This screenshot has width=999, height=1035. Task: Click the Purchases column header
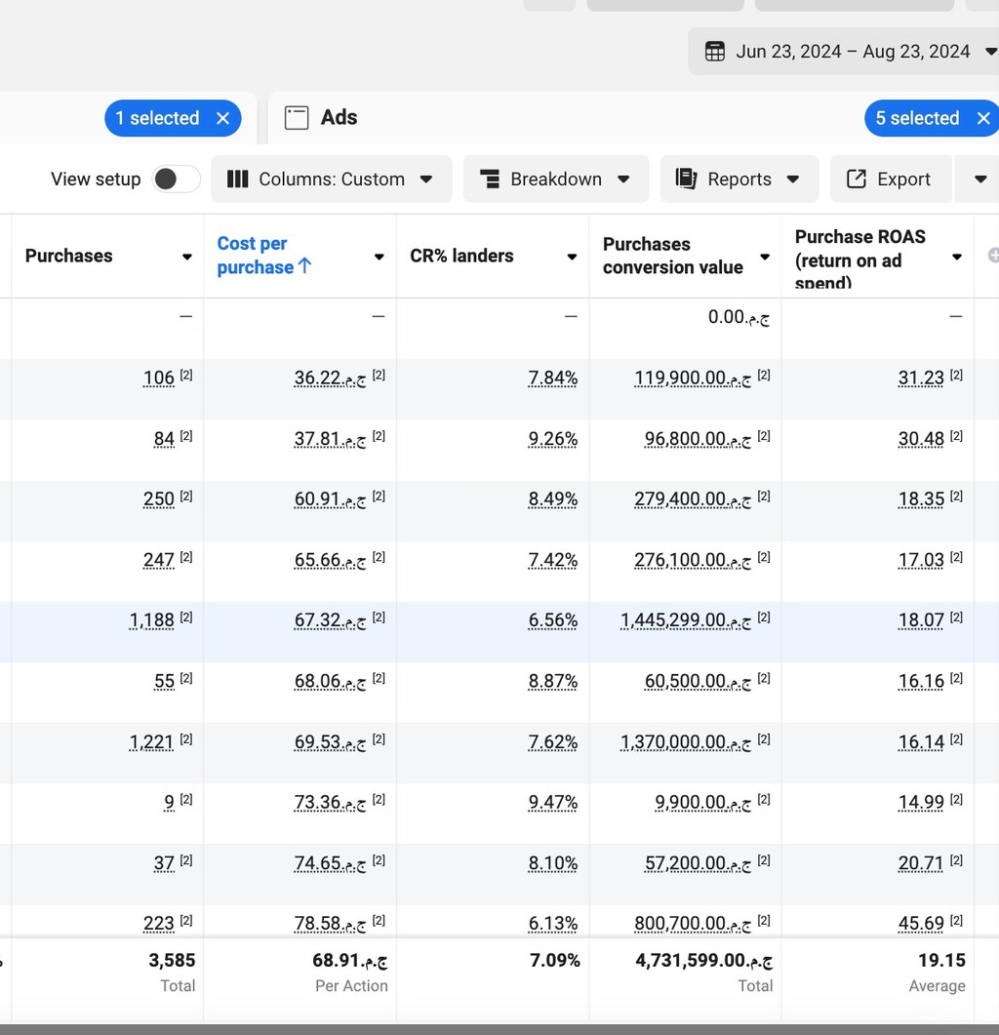(68, 257)
